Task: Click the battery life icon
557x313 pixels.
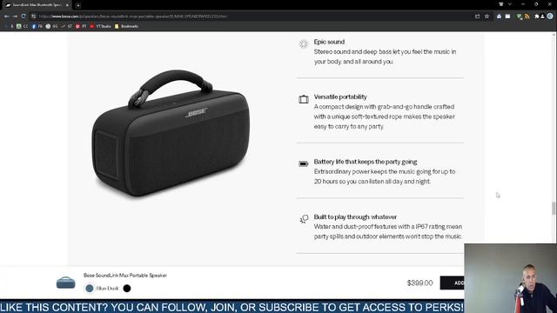Action: click(304, 164)
